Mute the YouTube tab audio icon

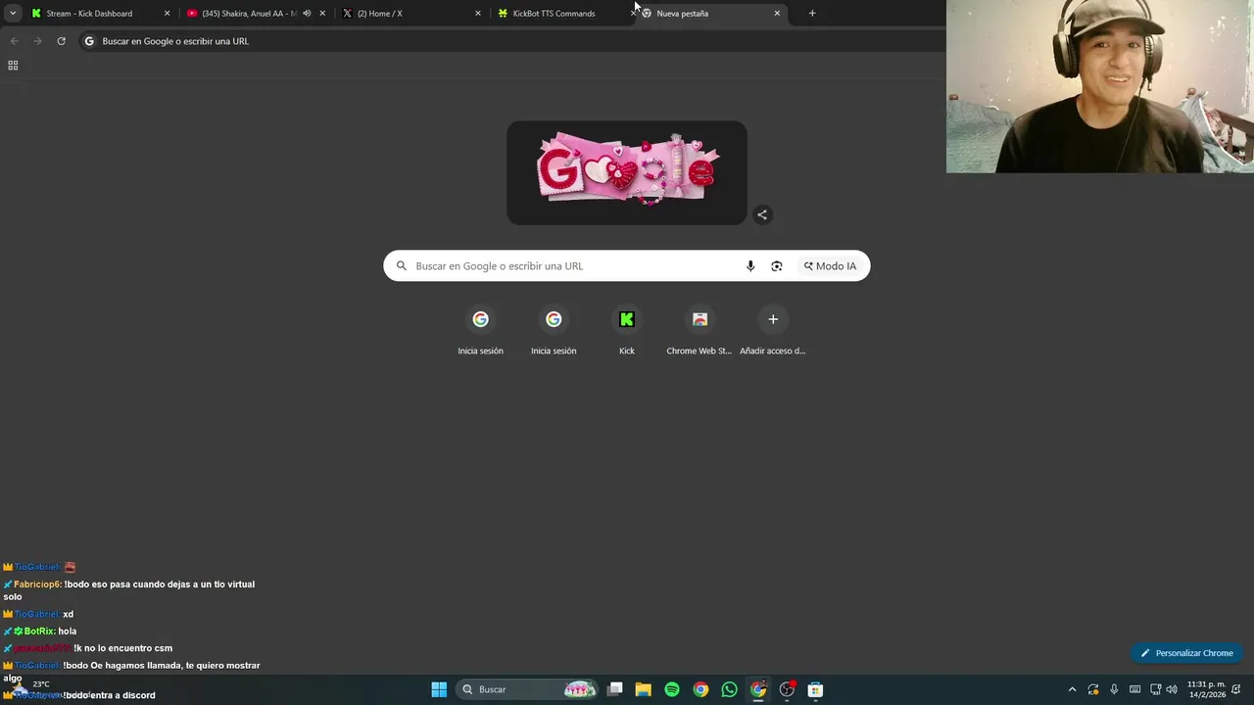tap(307, 14)
